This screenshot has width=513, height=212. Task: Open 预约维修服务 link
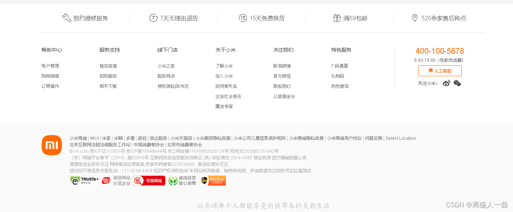[91, 18]
